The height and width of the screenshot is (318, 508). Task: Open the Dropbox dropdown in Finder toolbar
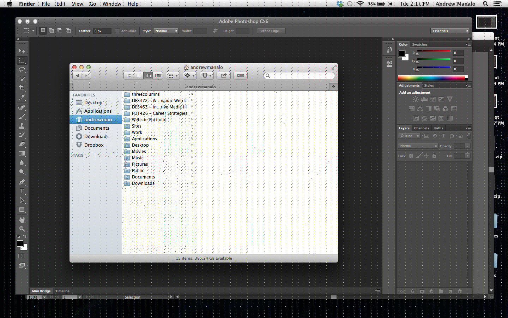[x=207, y=76]
